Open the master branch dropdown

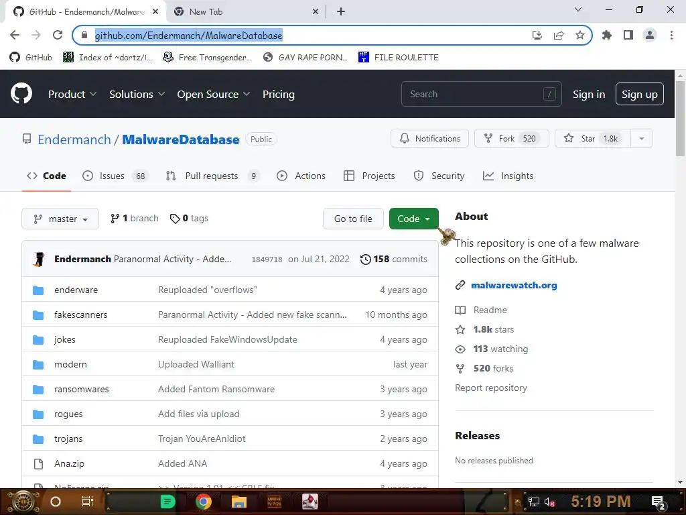coord(60,219)
